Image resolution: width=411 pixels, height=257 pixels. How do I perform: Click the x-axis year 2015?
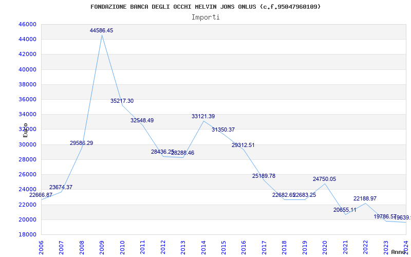coord(223,247)
